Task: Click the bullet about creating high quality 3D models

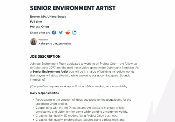Action: [76, 116]
